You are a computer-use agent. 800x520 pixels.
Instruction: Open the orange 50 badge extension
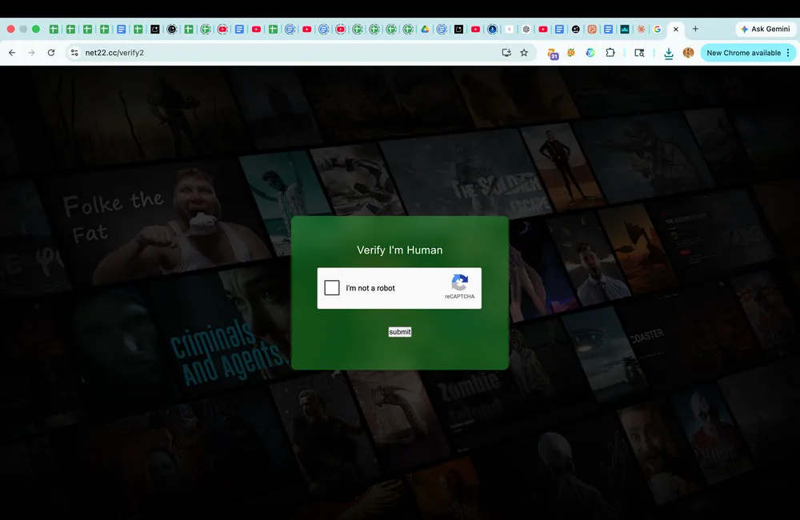[x=571, y=53]
